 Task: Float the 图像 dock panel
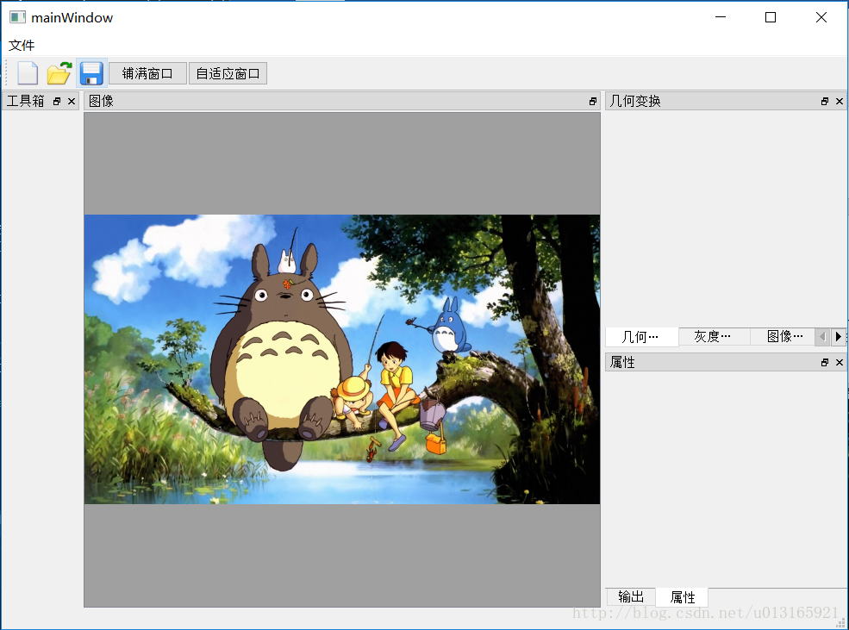coord(593,101)
